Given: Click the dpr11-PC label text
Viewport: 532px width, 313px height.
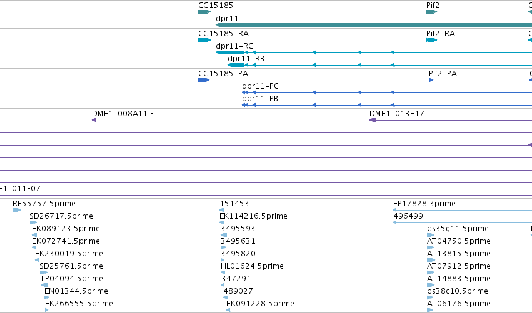Looking at the screenshot, I should (260, 86).
